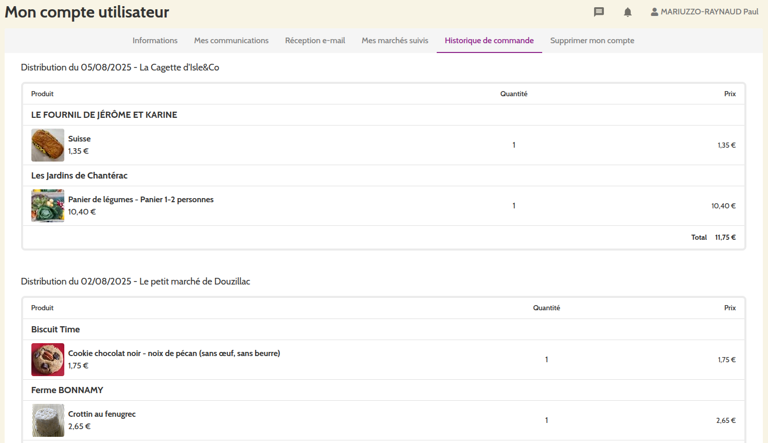
Task: Click the Suisse bread thumbnail
Action: click(48, 145)
